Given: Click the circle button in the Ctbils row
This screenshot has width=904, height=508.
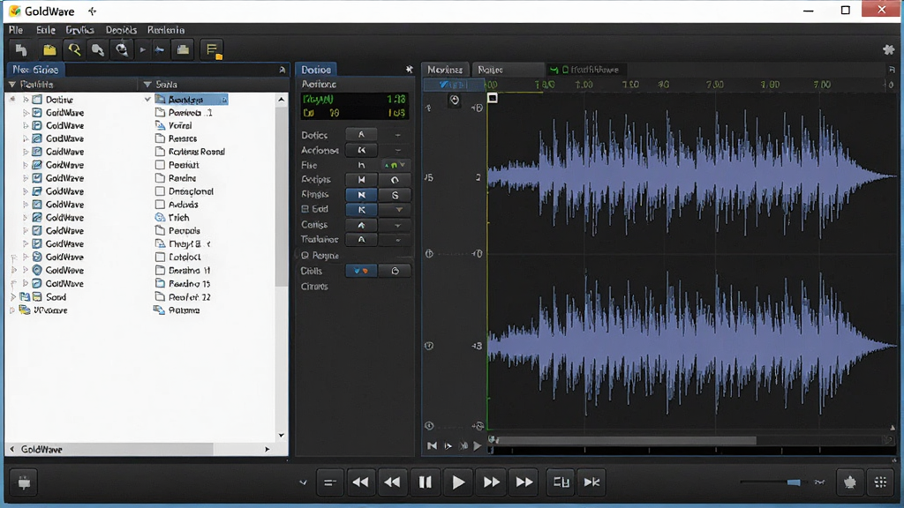Looking at the screenshot, I should click(395, 271).
